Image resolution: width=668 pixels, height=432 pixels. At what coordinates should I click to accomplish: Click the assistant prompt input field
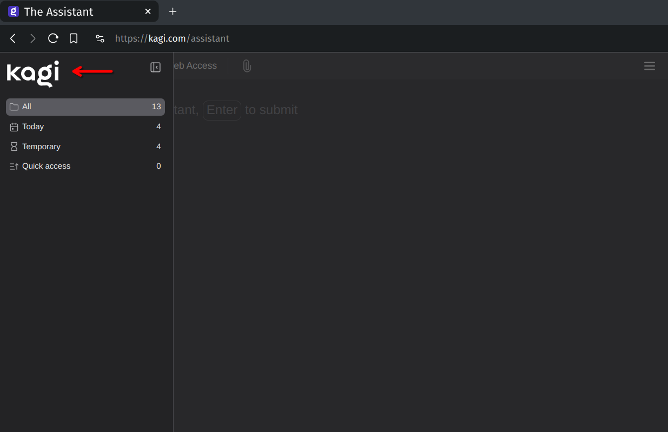[x=379, y=110]
